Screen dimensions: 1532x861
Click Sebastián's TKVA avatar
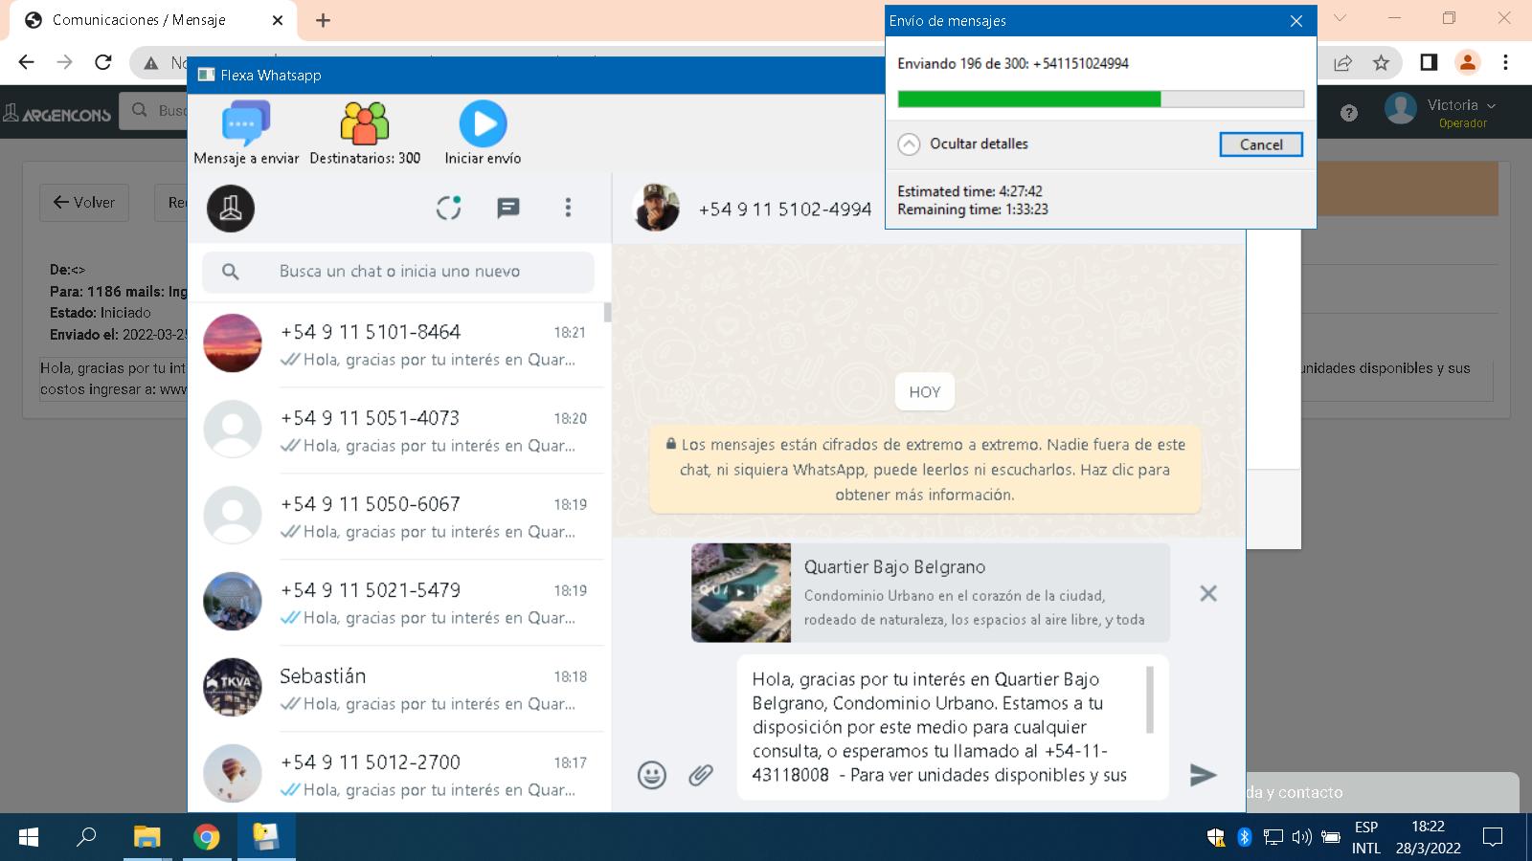coord(233,688)
